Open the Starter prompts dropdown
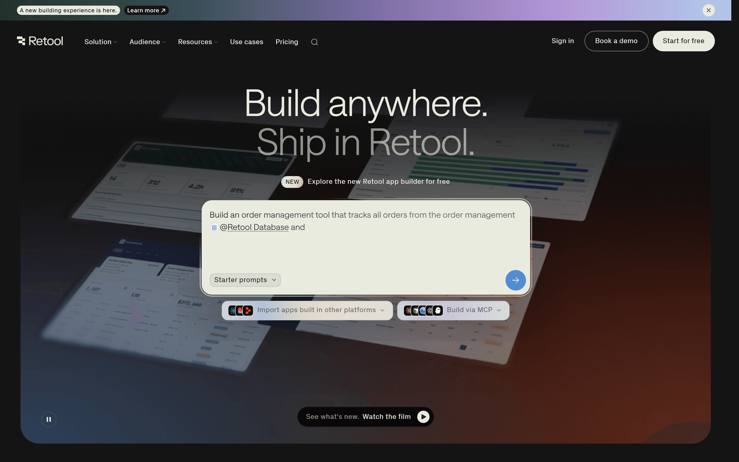This screenshot has height=462, width=739. 245,280
